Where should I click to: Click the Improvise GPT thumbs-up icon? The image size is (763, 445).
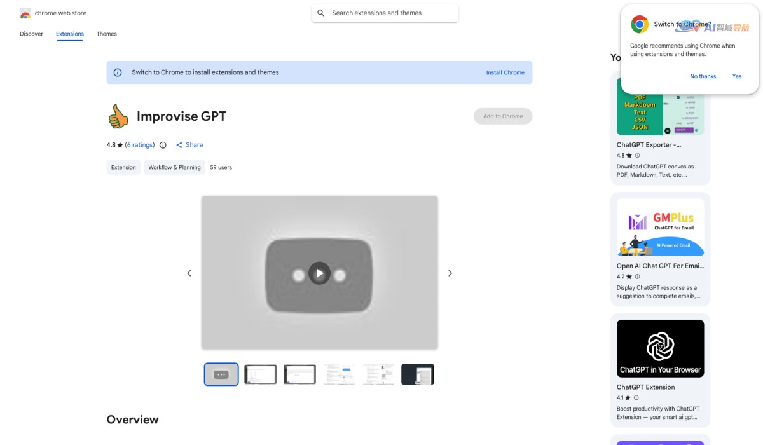pos(117,116)
